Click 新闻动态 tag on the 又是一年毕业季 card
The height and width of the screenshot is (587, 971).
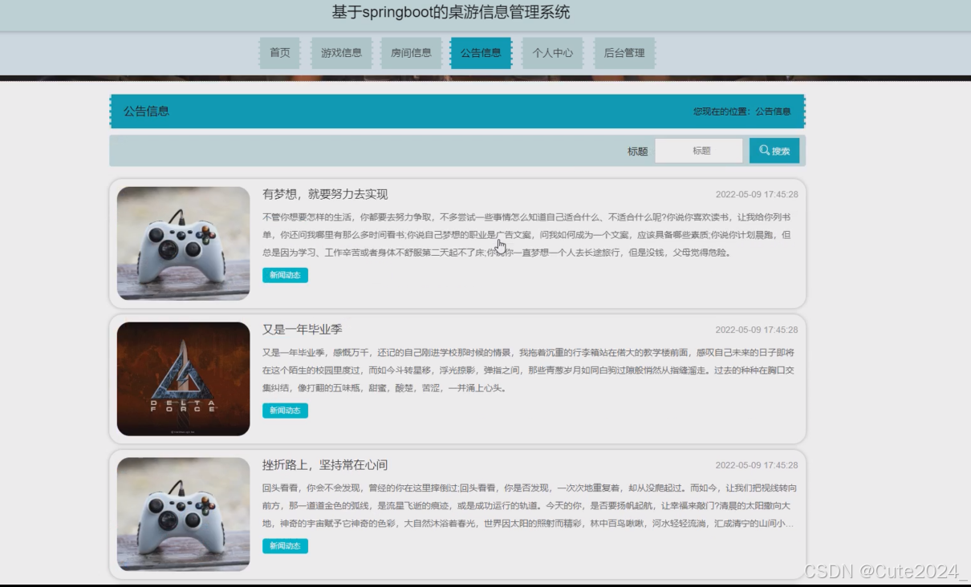click(x=284, y=411)
